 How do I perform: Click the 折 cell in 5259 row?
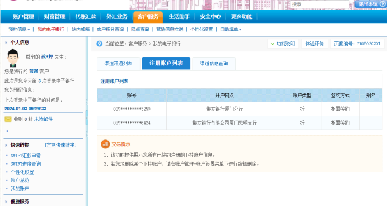click(x=302, y=109)
